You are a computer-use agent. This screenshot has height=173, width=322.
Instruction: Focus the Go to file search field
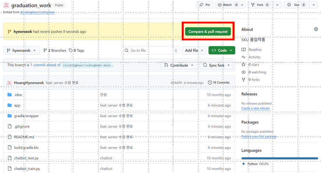point(151,50)
